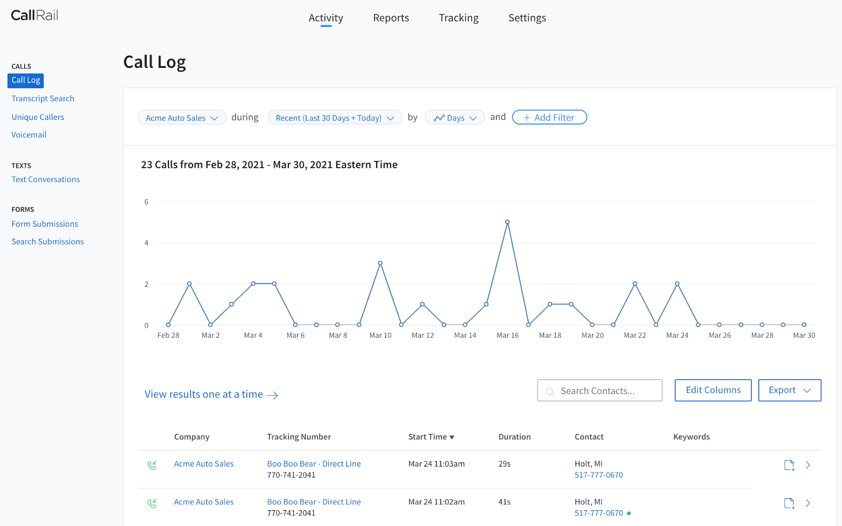The image size is (842, 526).
Task: Click the Mar 30 data point on chart
Action: point(804,325)
